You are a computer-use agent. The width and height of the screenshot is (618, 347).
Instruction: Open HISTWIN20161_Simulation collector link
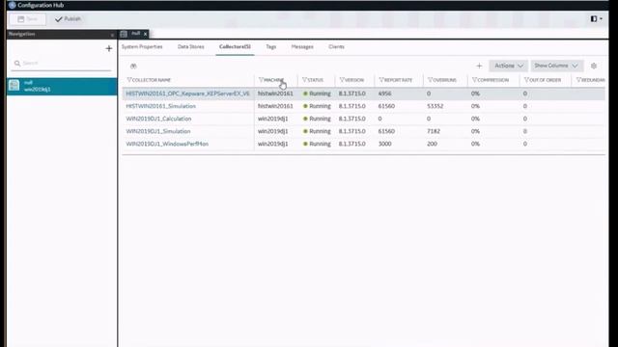point(161,106)
